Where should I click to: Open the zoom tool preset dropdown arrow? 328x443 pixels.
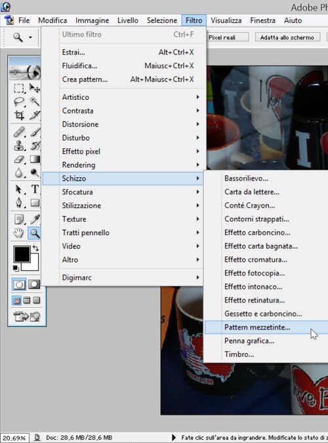[30, 37]
